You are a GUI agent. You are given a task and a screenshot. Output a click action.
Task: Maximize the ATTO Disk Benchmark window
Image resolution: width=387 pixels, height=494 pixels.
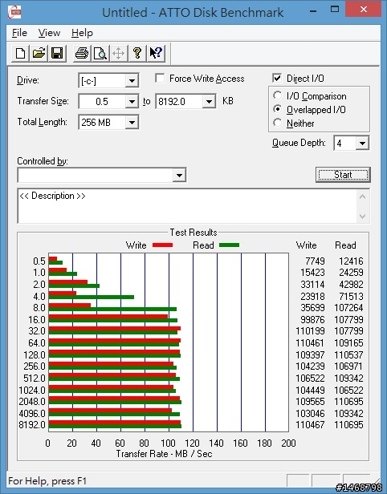335,10
